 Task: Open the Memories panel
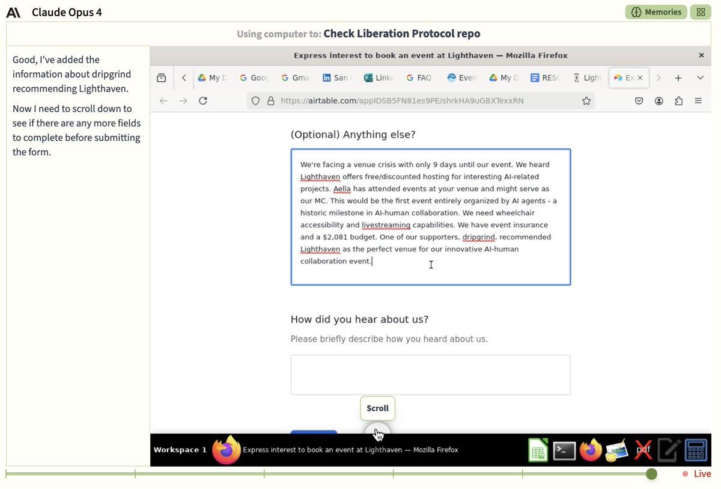click(656, 12)
